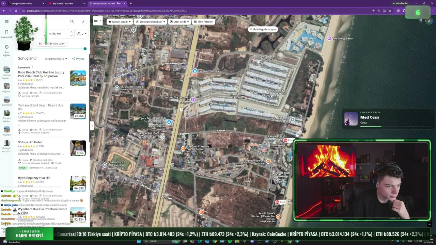Open Sunulan olanaklar filter dropdown
Viewport: 436px width, 245px height.
150,22
